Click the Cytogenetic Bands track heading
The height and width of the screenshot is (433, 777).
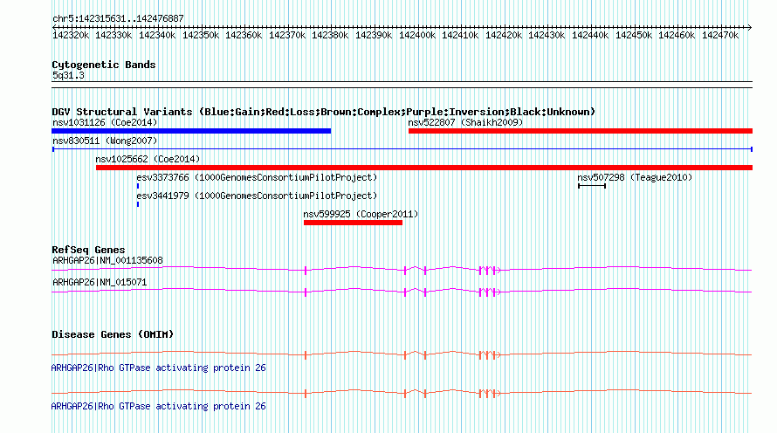(104, 65)
